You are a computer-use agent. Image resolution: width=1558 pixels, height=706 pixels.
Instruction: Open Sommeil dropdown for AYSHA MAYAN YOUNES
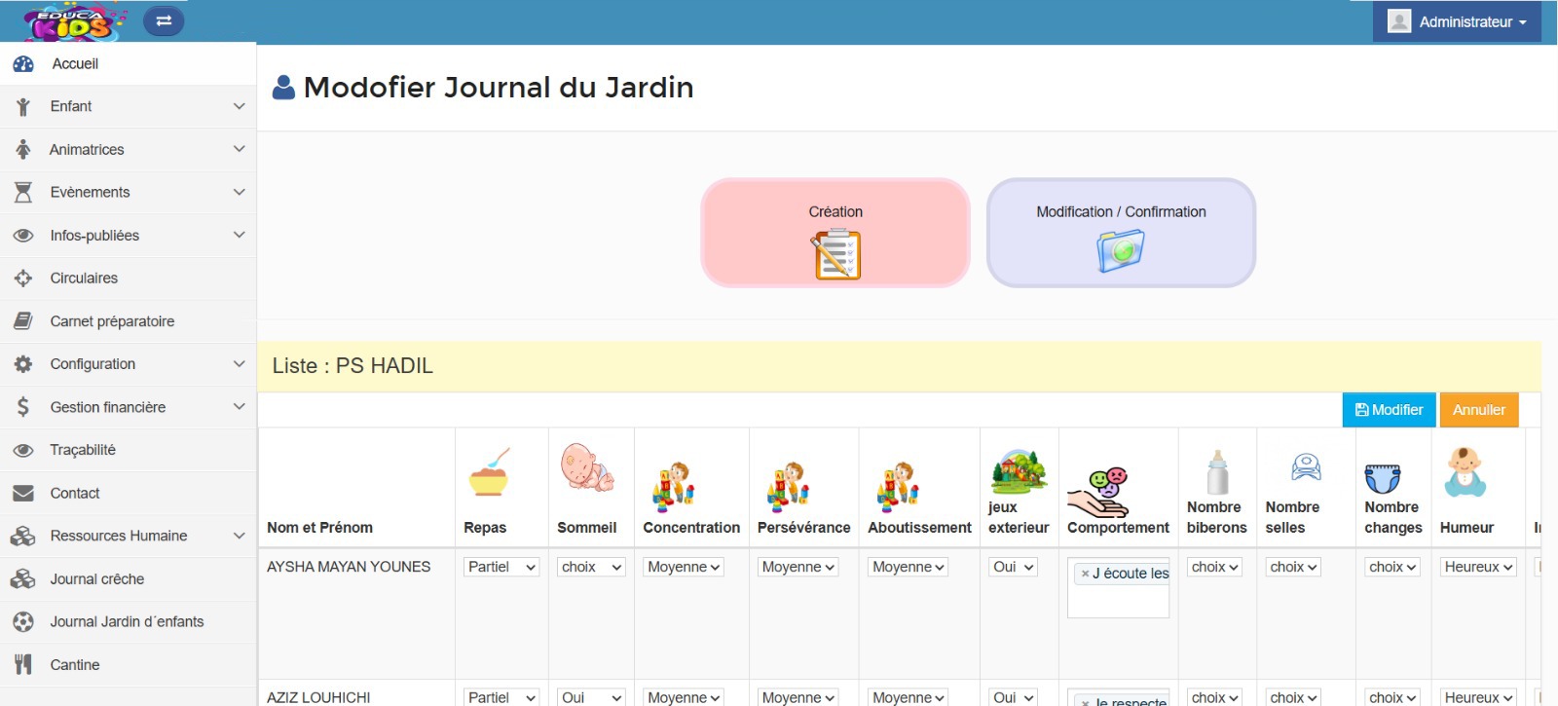(x=591, y=567)
